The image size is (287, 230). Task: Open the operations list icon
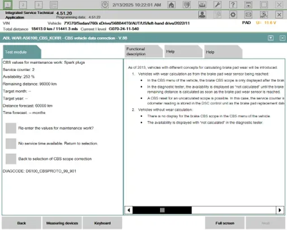54,5
